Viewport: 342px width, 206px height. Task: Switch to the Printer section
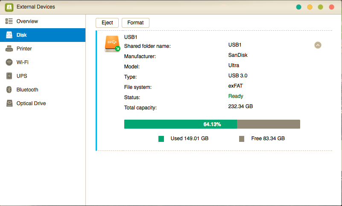point(24,49)
